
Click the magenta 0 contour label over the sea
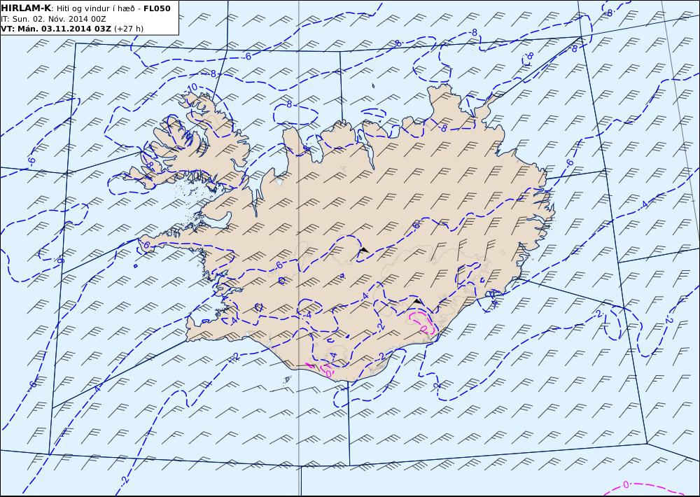626,484
